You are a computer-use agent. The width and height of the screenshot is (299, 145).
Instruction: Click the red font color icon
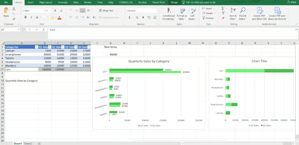tap(59, 18)
